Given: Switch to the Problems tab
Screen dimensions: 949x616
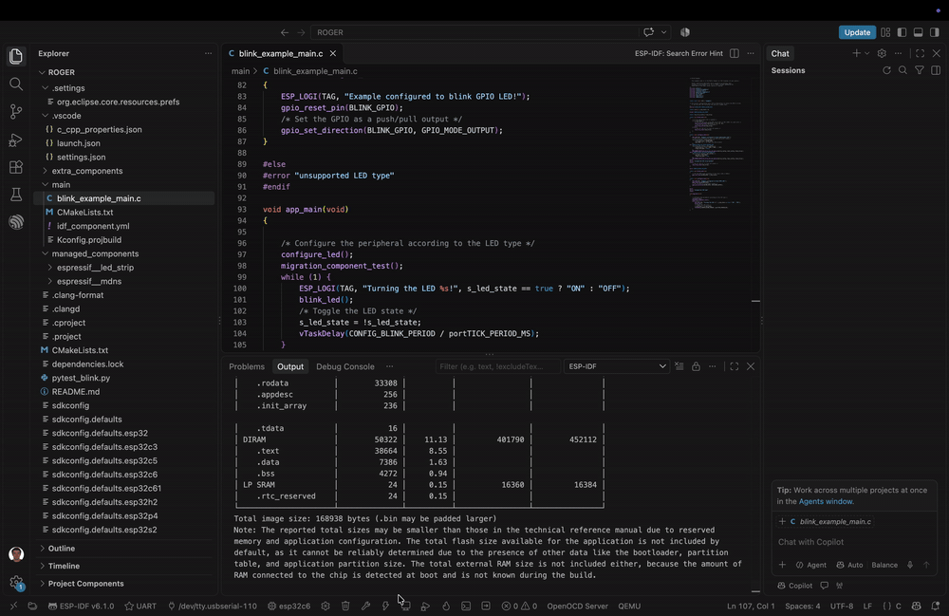Looking at the screenshot, I should pyautogui.click(x=247, y=366).
